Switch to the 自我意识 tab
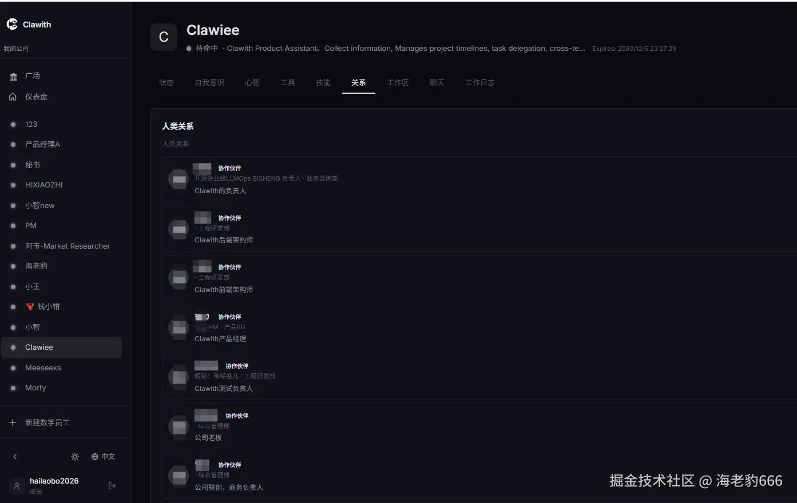This screenshot has width=797, height=503. point(209,82)
